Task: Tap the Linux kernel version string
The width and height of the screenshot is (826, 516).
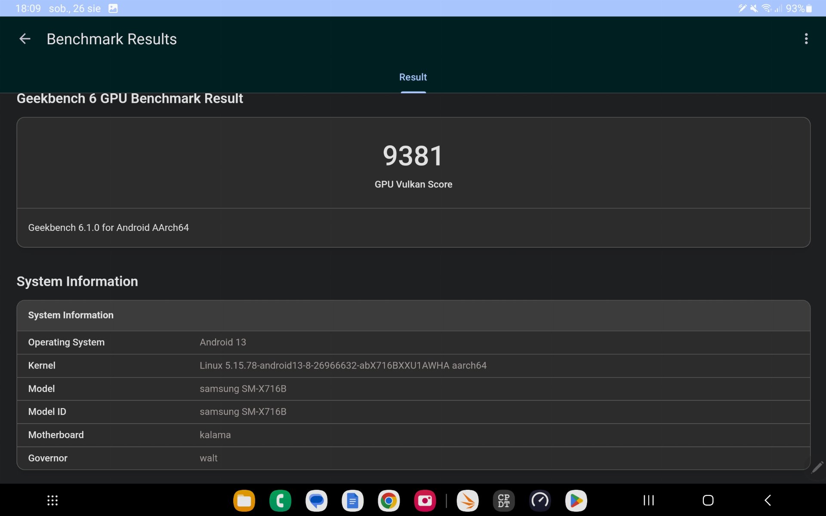Action: point(343,365)
